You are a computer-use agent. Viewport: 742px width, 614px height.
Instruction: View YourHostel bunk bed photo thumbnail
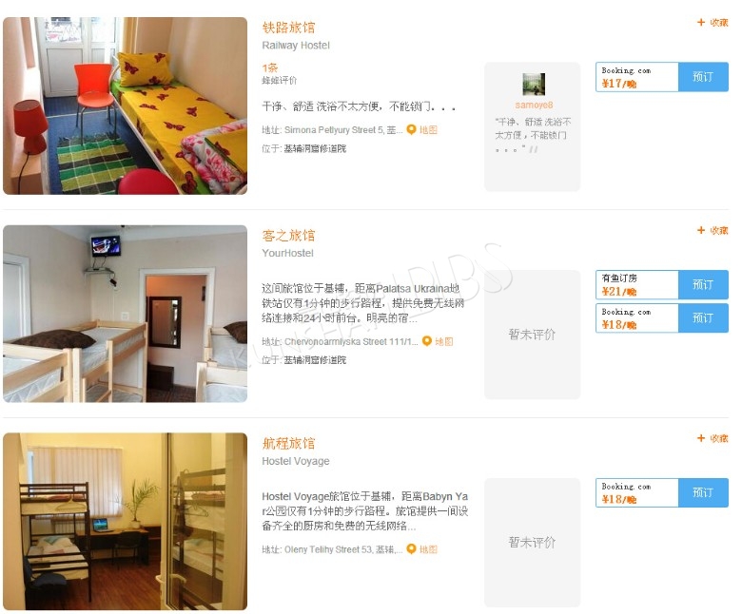tap(125, 314)
